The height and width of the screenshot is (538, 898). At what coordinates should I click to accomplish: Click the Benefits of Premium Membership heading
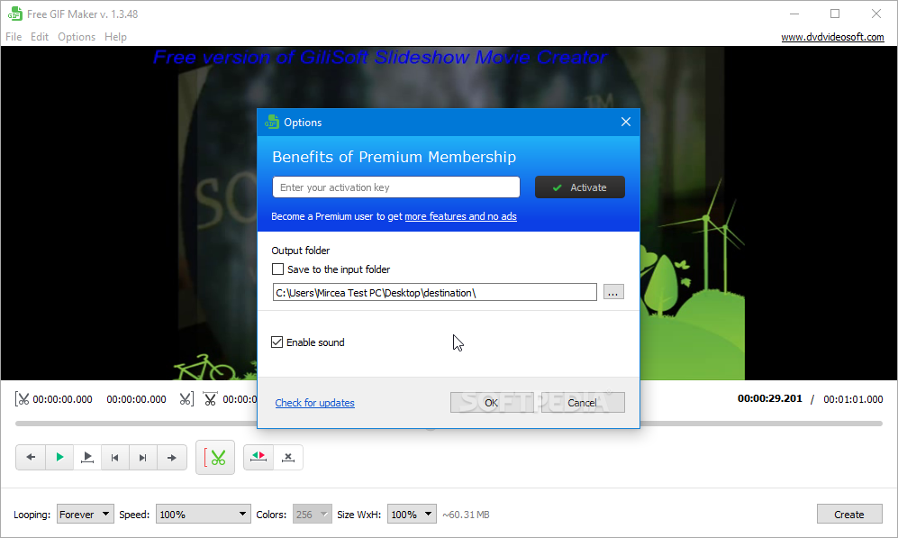394,157
